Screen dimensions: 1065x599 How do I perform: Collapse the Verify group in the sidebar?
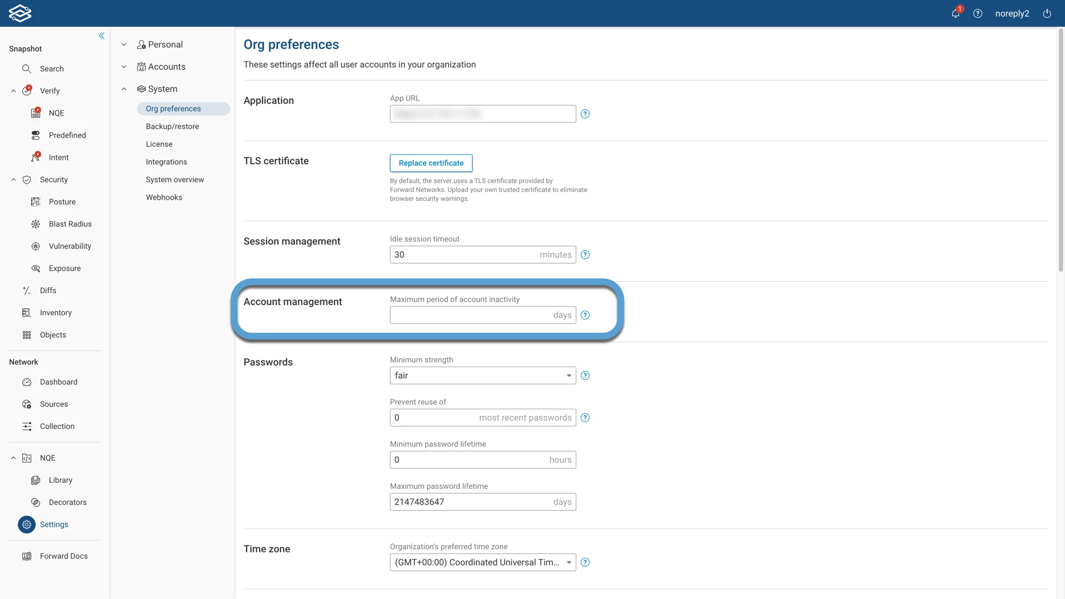point(13,91)
